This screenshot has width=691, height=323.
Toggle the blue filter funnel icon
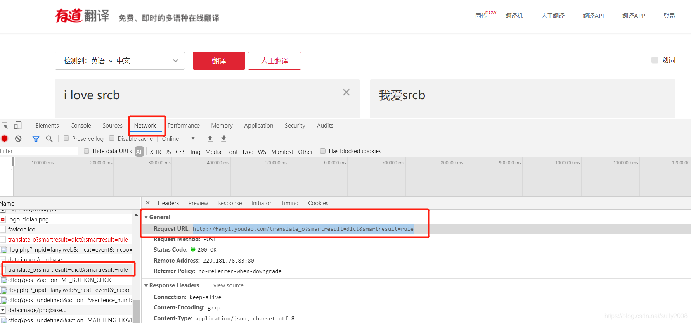pos(36,138)
